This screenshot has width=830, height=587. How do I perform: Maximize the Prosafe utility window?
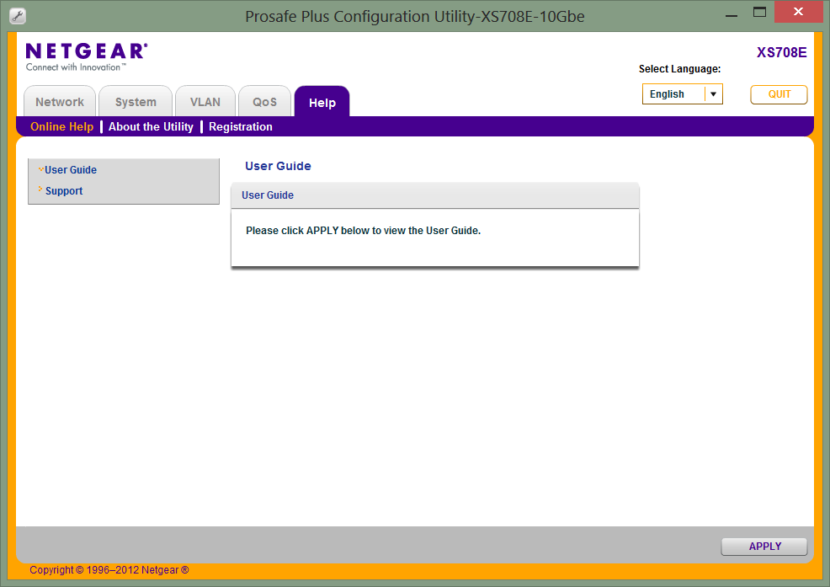pos(759,13)
